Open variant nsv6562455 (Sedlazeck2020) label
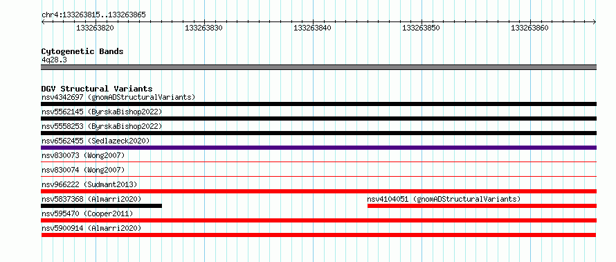Viewport: 616px width, 262px height. 96,141
